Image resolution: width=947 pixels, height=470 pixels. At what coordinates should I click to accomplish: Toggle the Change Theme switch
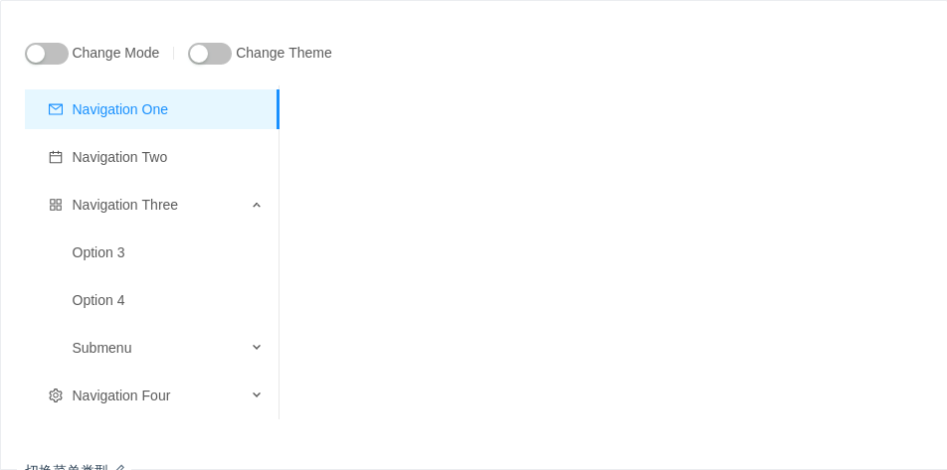click(210, 53)
